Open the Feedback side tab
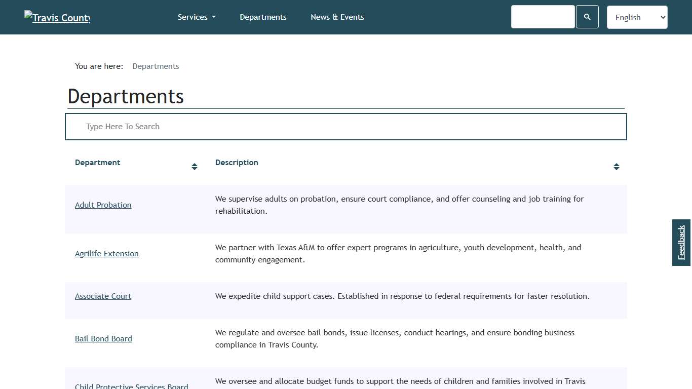692x389 pixels. [x=681, y=243]
